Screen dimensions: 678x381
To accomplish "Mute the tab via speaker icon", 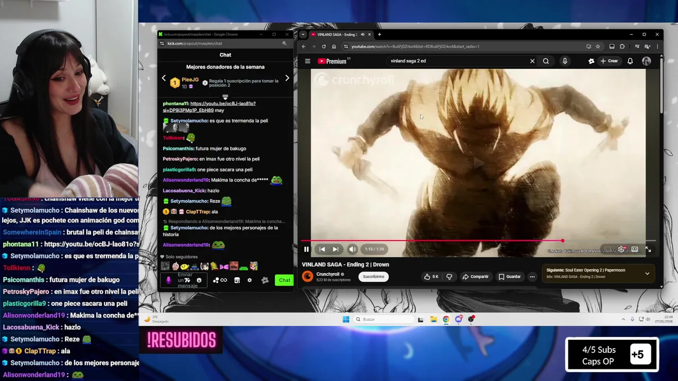I will coord(362,34).
